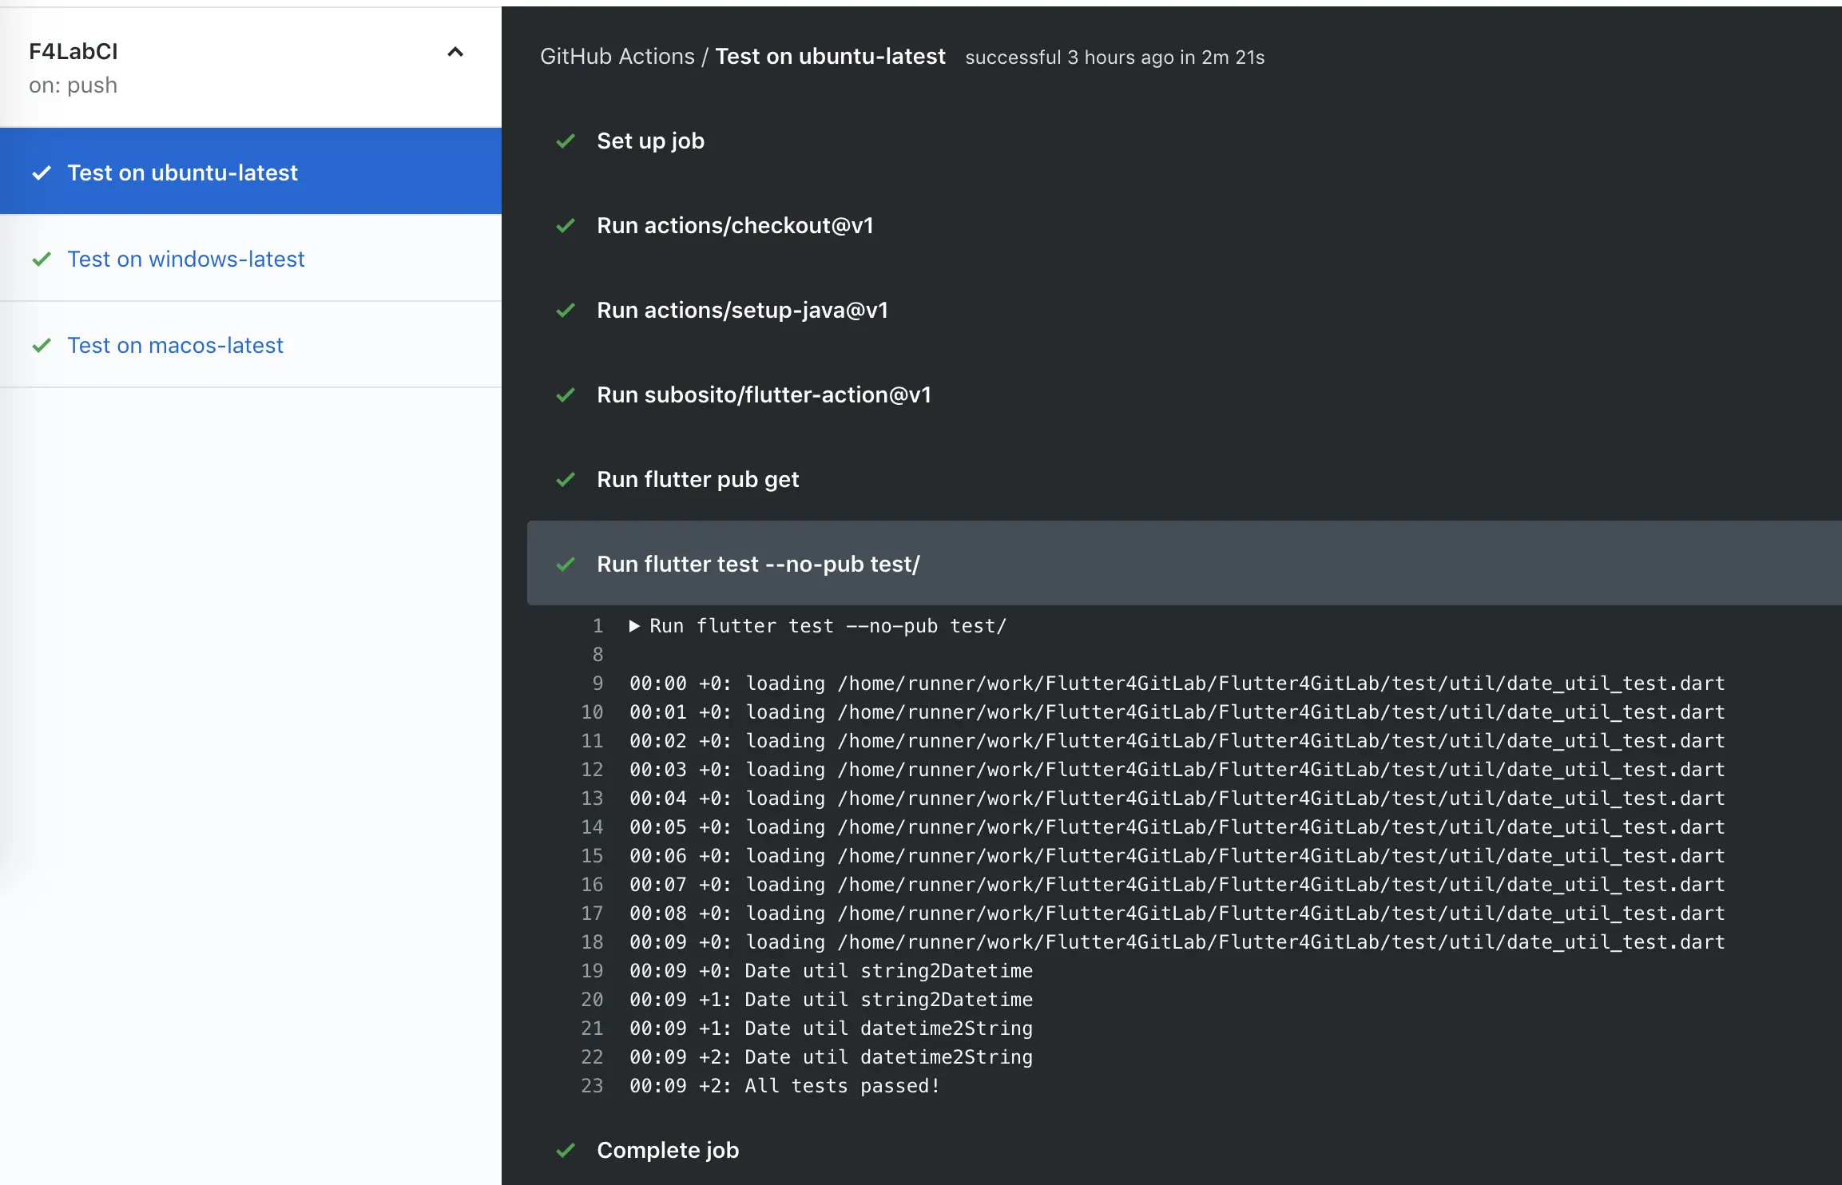Open Test on windows-latest job results
This screenshot has height=1185, width=1842.
pyautogui.click(x=186, y=259)
